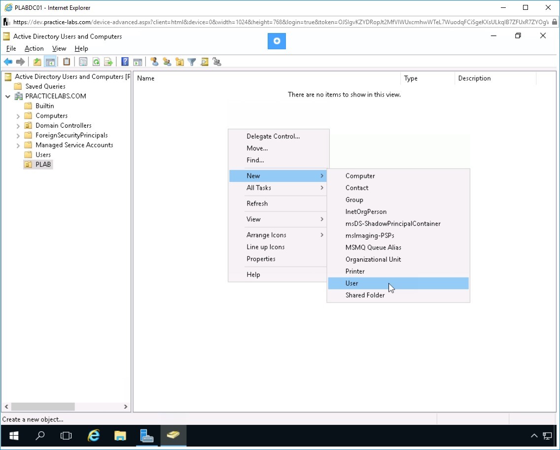
Task: Click the taskbar Search magnifier
Action: [x=40, y=435]
